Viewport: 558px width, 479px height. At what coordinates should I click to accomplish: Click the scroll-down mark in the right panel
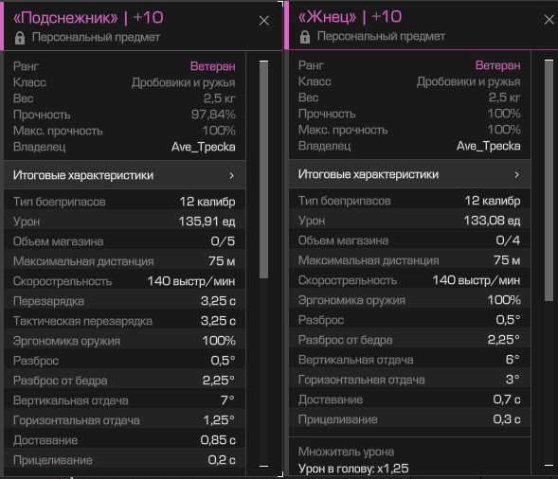coord(549,465)
